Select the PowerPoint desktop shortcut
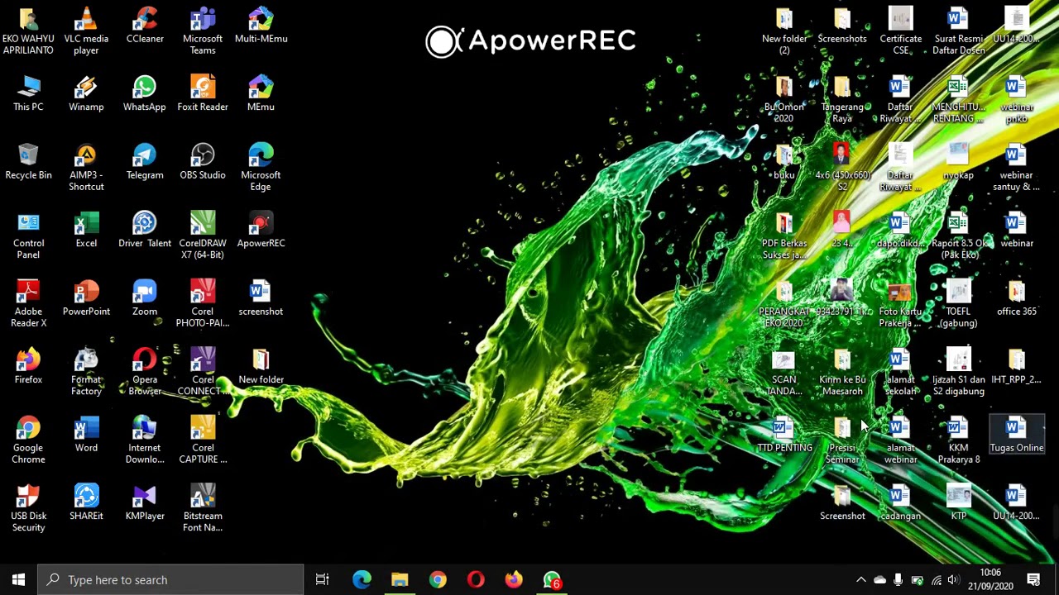 click(86, 297)
